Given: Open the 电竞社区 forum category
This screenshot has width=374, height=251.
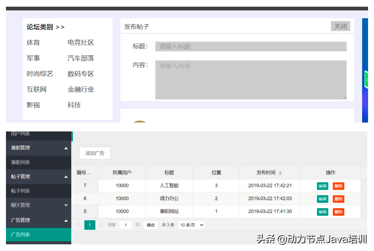Looking at the screenshot, I should tap(80, 42).
